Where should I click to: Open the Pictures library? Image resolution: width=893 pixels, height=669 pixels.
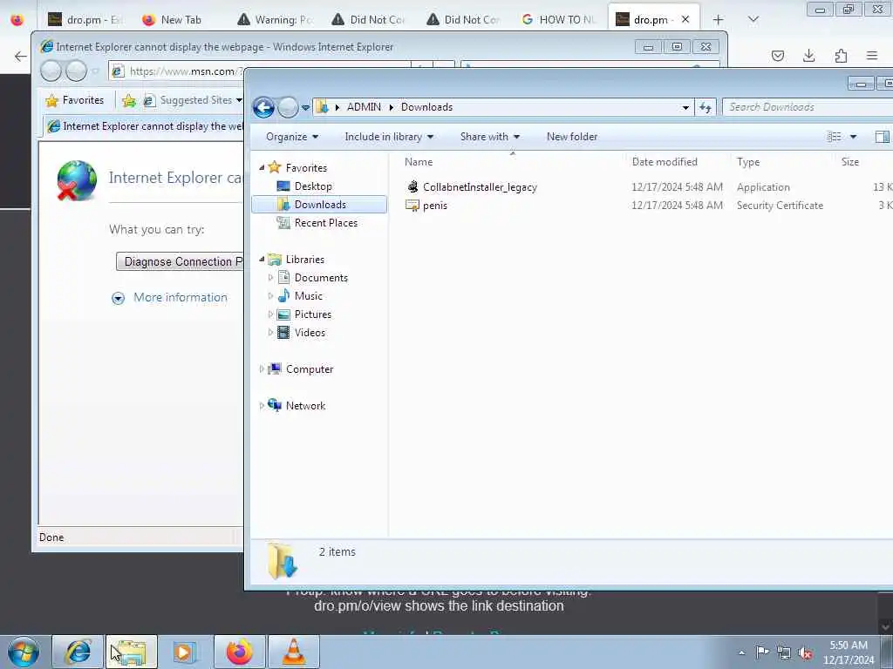313,314
